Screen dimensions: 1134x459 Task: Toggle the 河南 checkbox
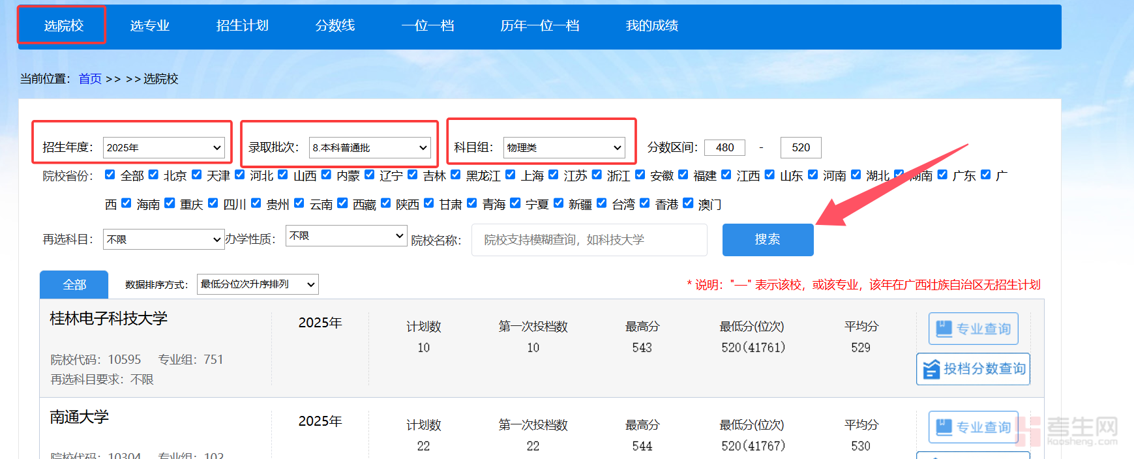point(813,174)
